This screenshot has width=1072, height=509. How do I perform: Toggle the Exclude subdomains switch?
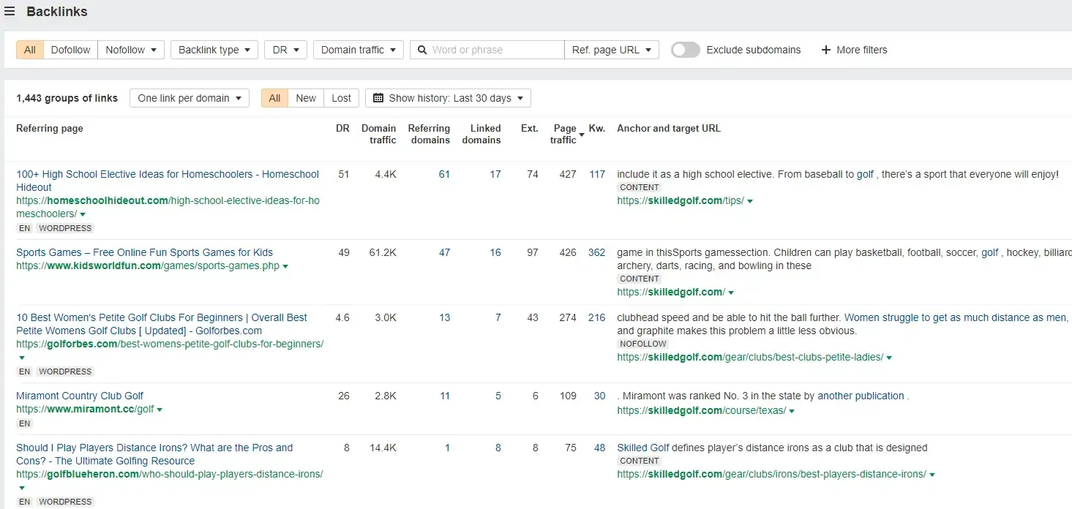pyautogui.click(x=686, y=50)
